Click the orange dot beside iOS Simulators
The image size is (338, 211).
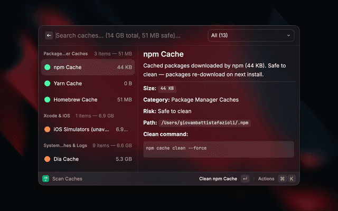coord(47,129)
